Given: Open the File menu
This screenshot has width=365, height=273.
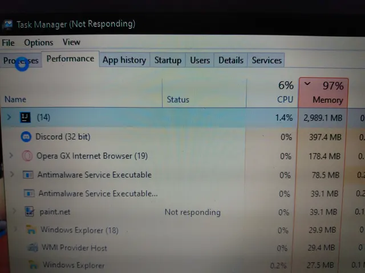Looking at the screenshot, I should [x=8, y=43].
